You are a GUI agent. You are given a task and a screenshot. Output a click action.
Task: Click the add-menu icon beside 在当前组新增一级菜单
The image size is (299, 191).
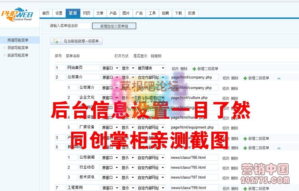[x=56, y=41]
